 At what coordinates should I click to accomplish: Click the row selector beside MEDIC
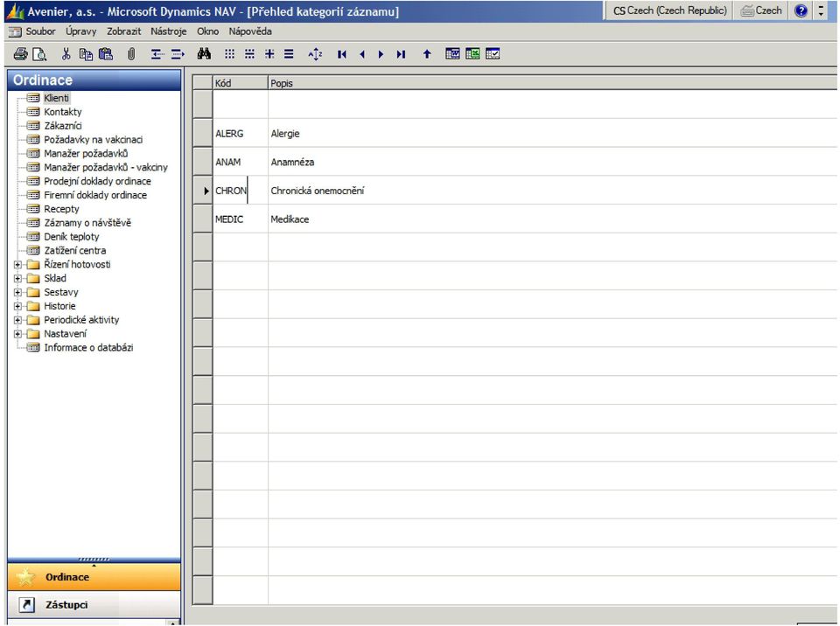point(202,219)
